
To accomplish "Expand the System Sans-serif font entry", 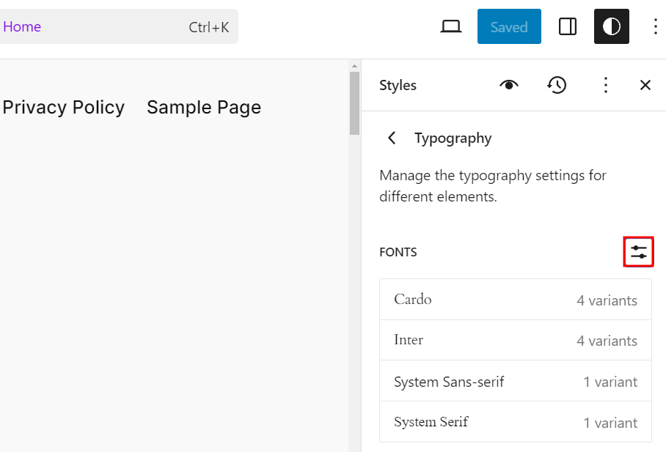I will pos(516,381).
